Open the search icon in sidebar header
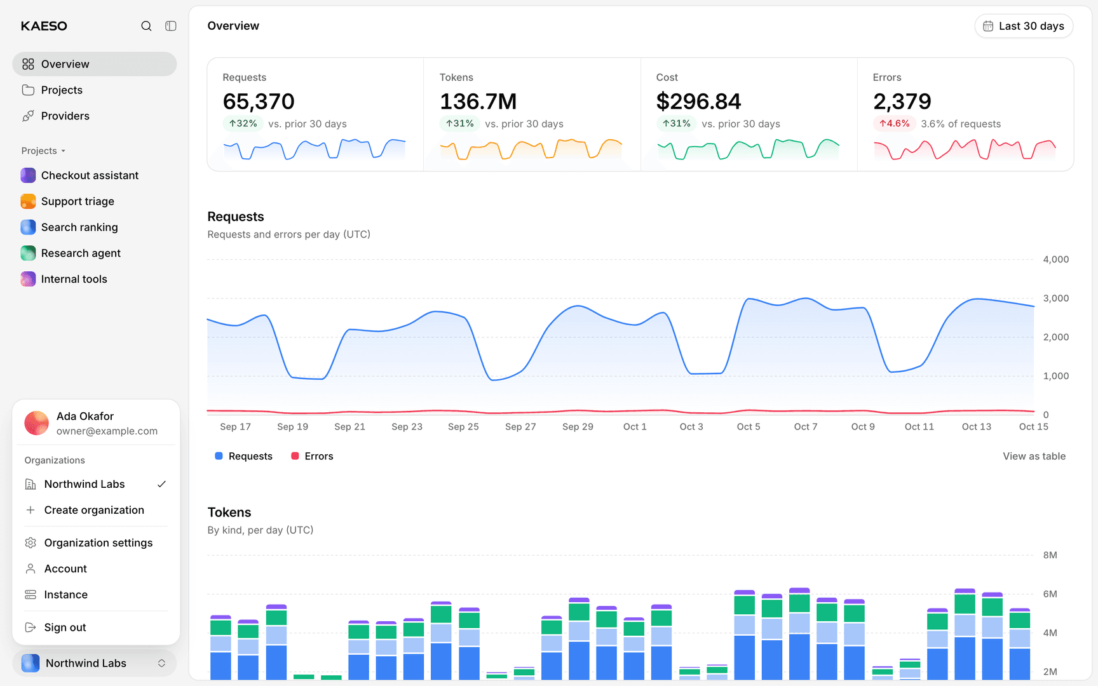 point(146,26)
